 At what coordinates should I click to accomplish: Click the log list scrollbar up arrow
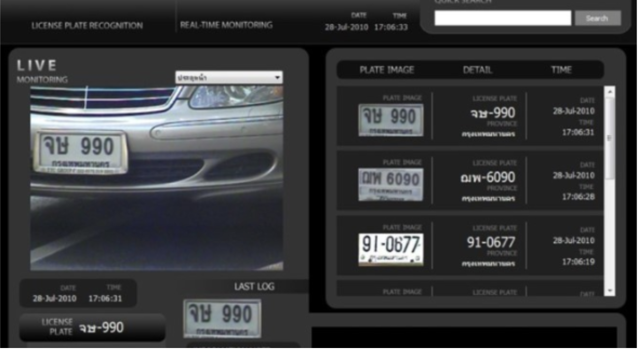click(x=609, y=92)
